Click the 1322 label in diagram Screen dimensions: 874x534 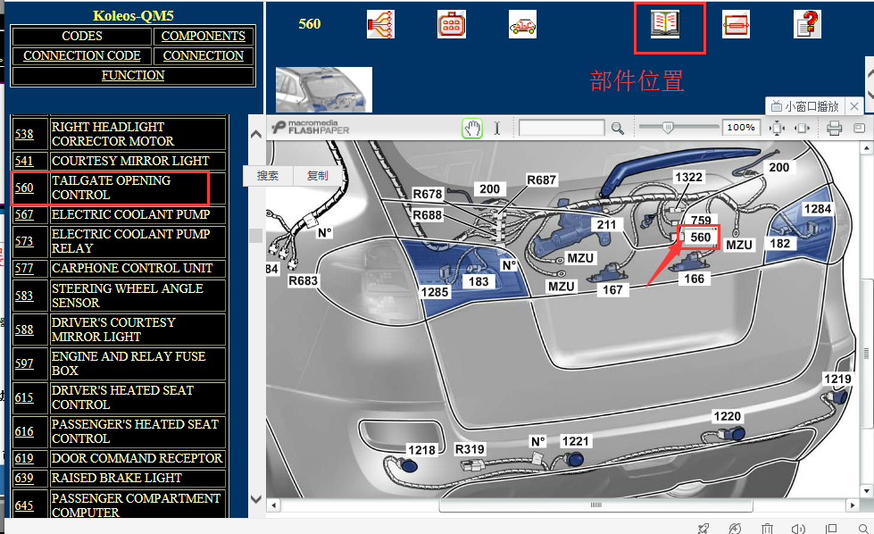(688, 178)
